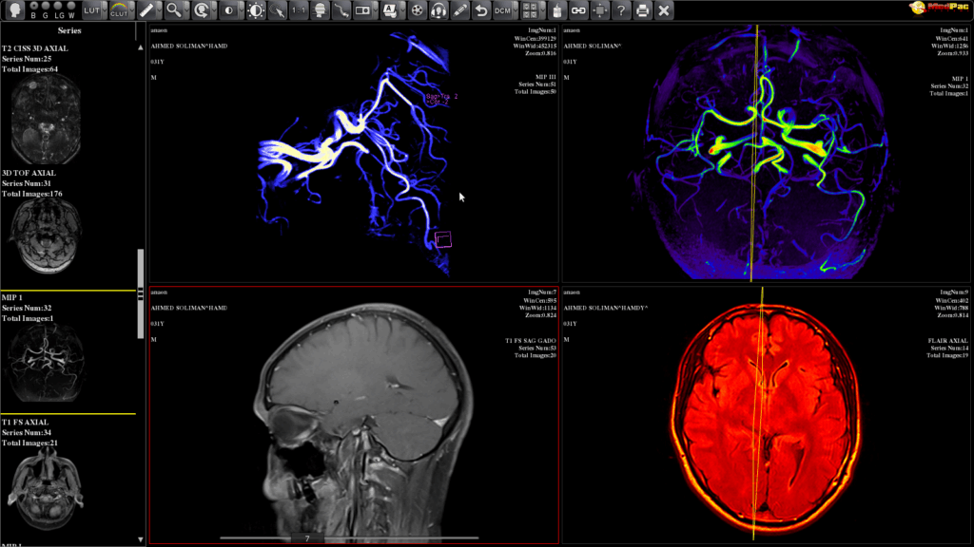Click the printer icon

(642, 10)
